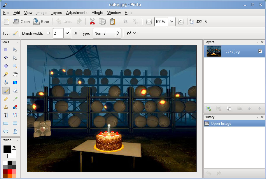This screenshot has width=266, height=179.
Task: Collapse the Tools panel
Action: (x=17, y=42)
